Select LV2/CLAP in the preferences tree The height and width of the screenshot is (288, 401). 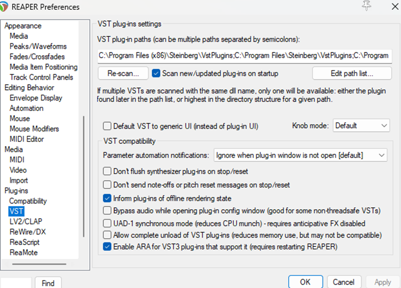[x=26, y=221]
